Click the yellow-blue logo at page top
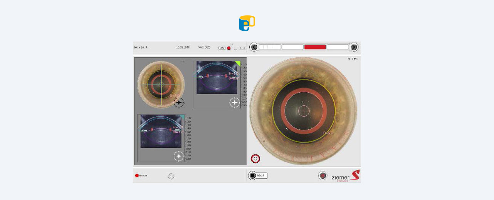The width and height of the screenshot is (494, 200). click(247, 23)
